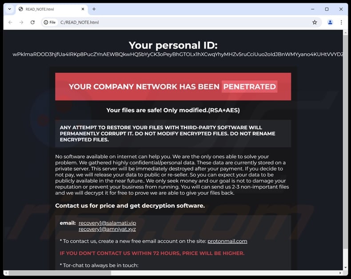Viewport: 351px width, 279px height.
Task: Open the protonmail.com link
Action: pos(227,241)
